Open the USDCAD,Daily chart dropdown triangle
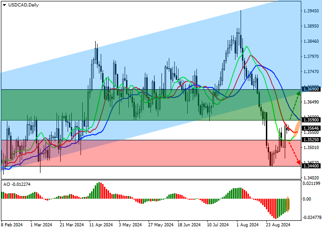The image size is (322, 230). pyautogui.click(x=4, y=5)
